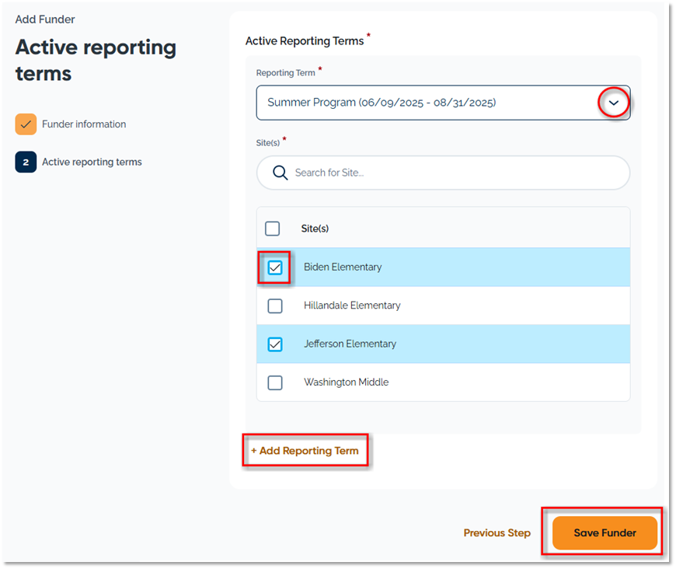Select the Jefferson Elementary row label
Image resolution: width=676 pixels, height=569 pixels.
(350, 344)
